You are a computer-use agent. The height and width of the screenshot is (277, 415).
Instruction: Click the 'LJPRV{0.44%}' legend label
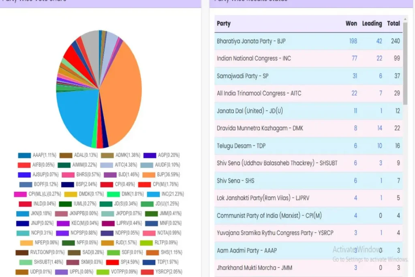tap(129, 223)
